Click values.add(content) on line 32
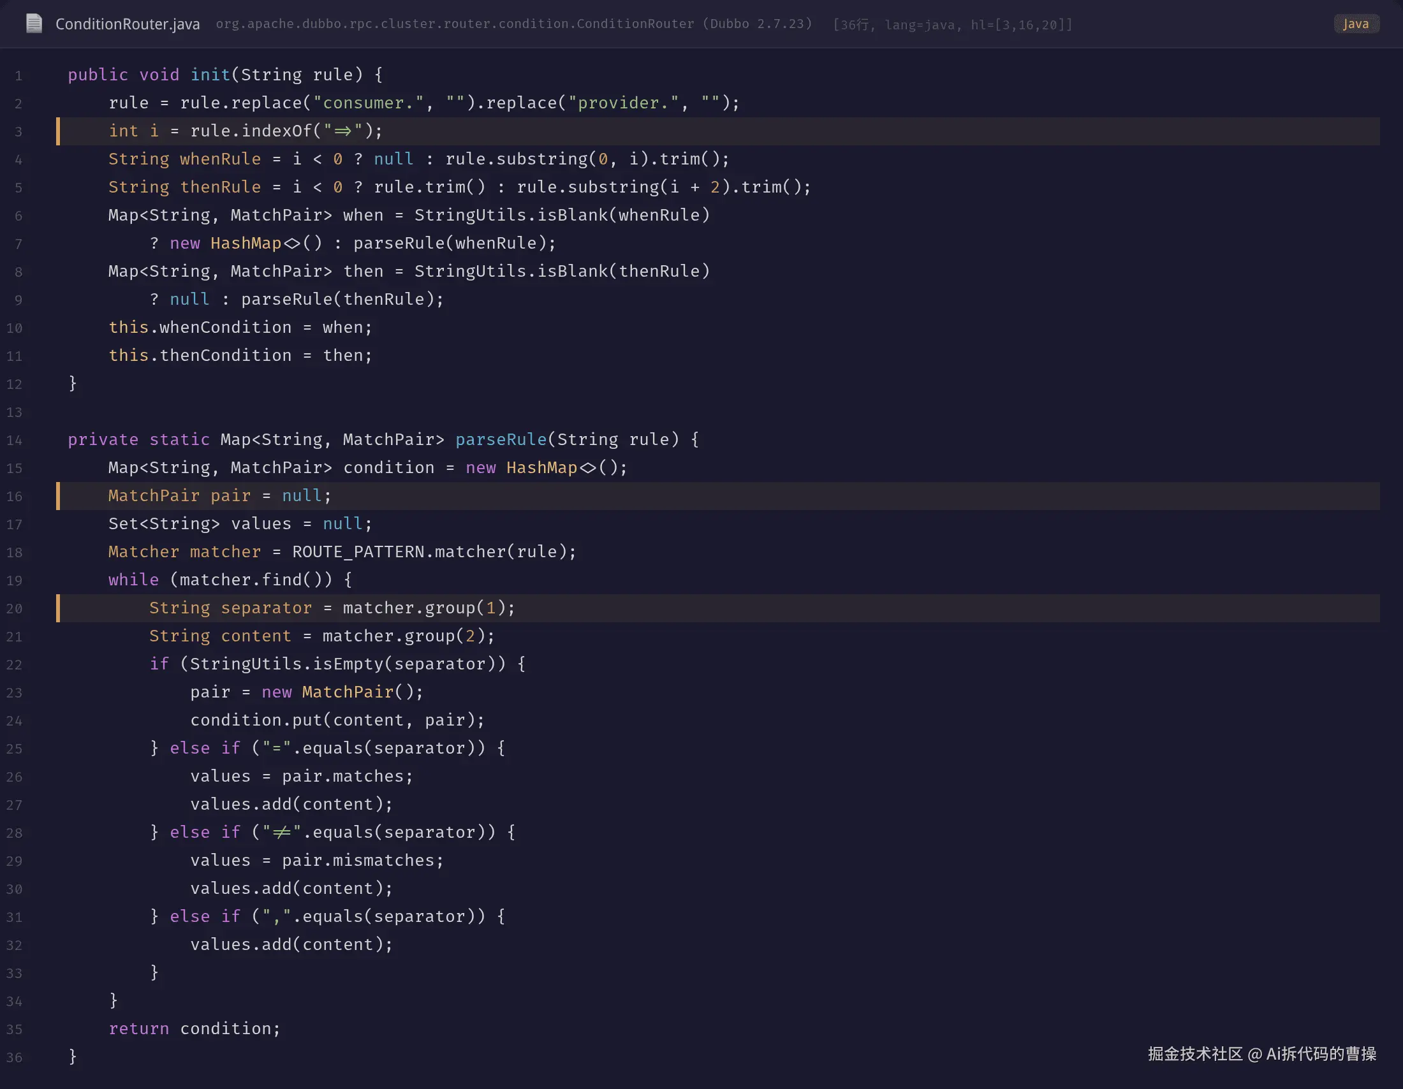This screenshot has width=1403, height=1089. coord(286,944)
